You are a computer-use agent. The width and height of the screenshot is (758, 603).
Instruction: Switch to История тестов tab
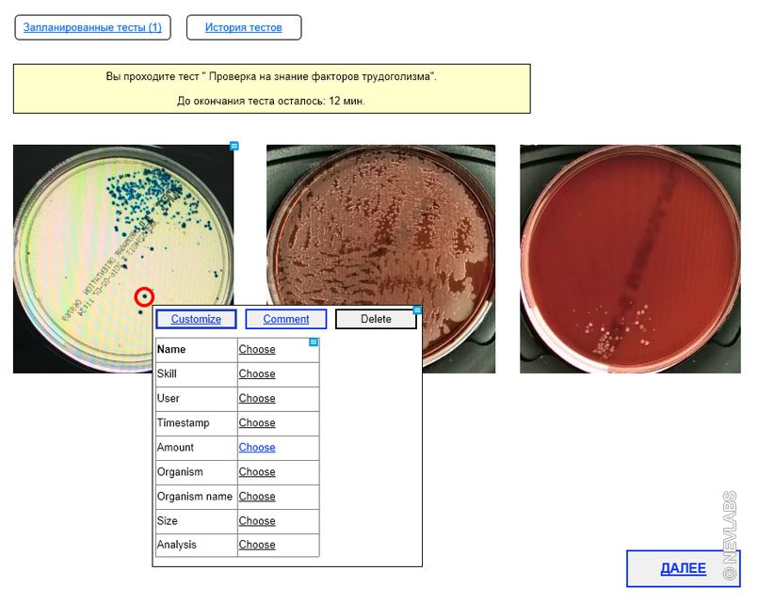coord(244,27)
